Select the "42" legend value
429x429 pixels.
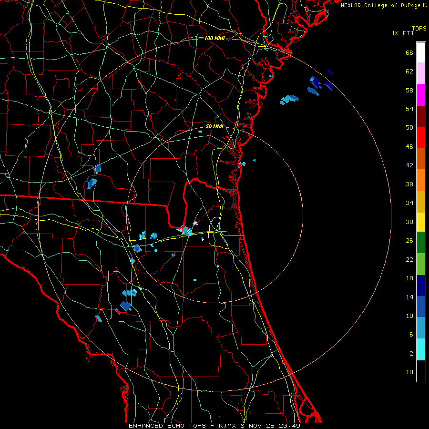409,165
